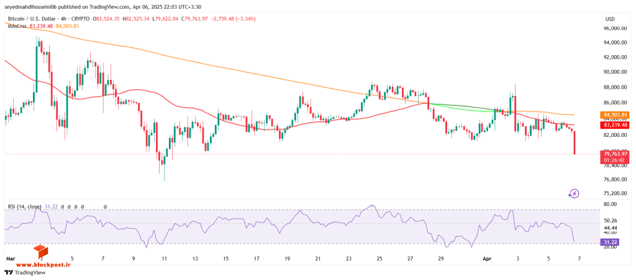
Task: Click the RSI (14, close) indicator label
Action: [24, 206]
